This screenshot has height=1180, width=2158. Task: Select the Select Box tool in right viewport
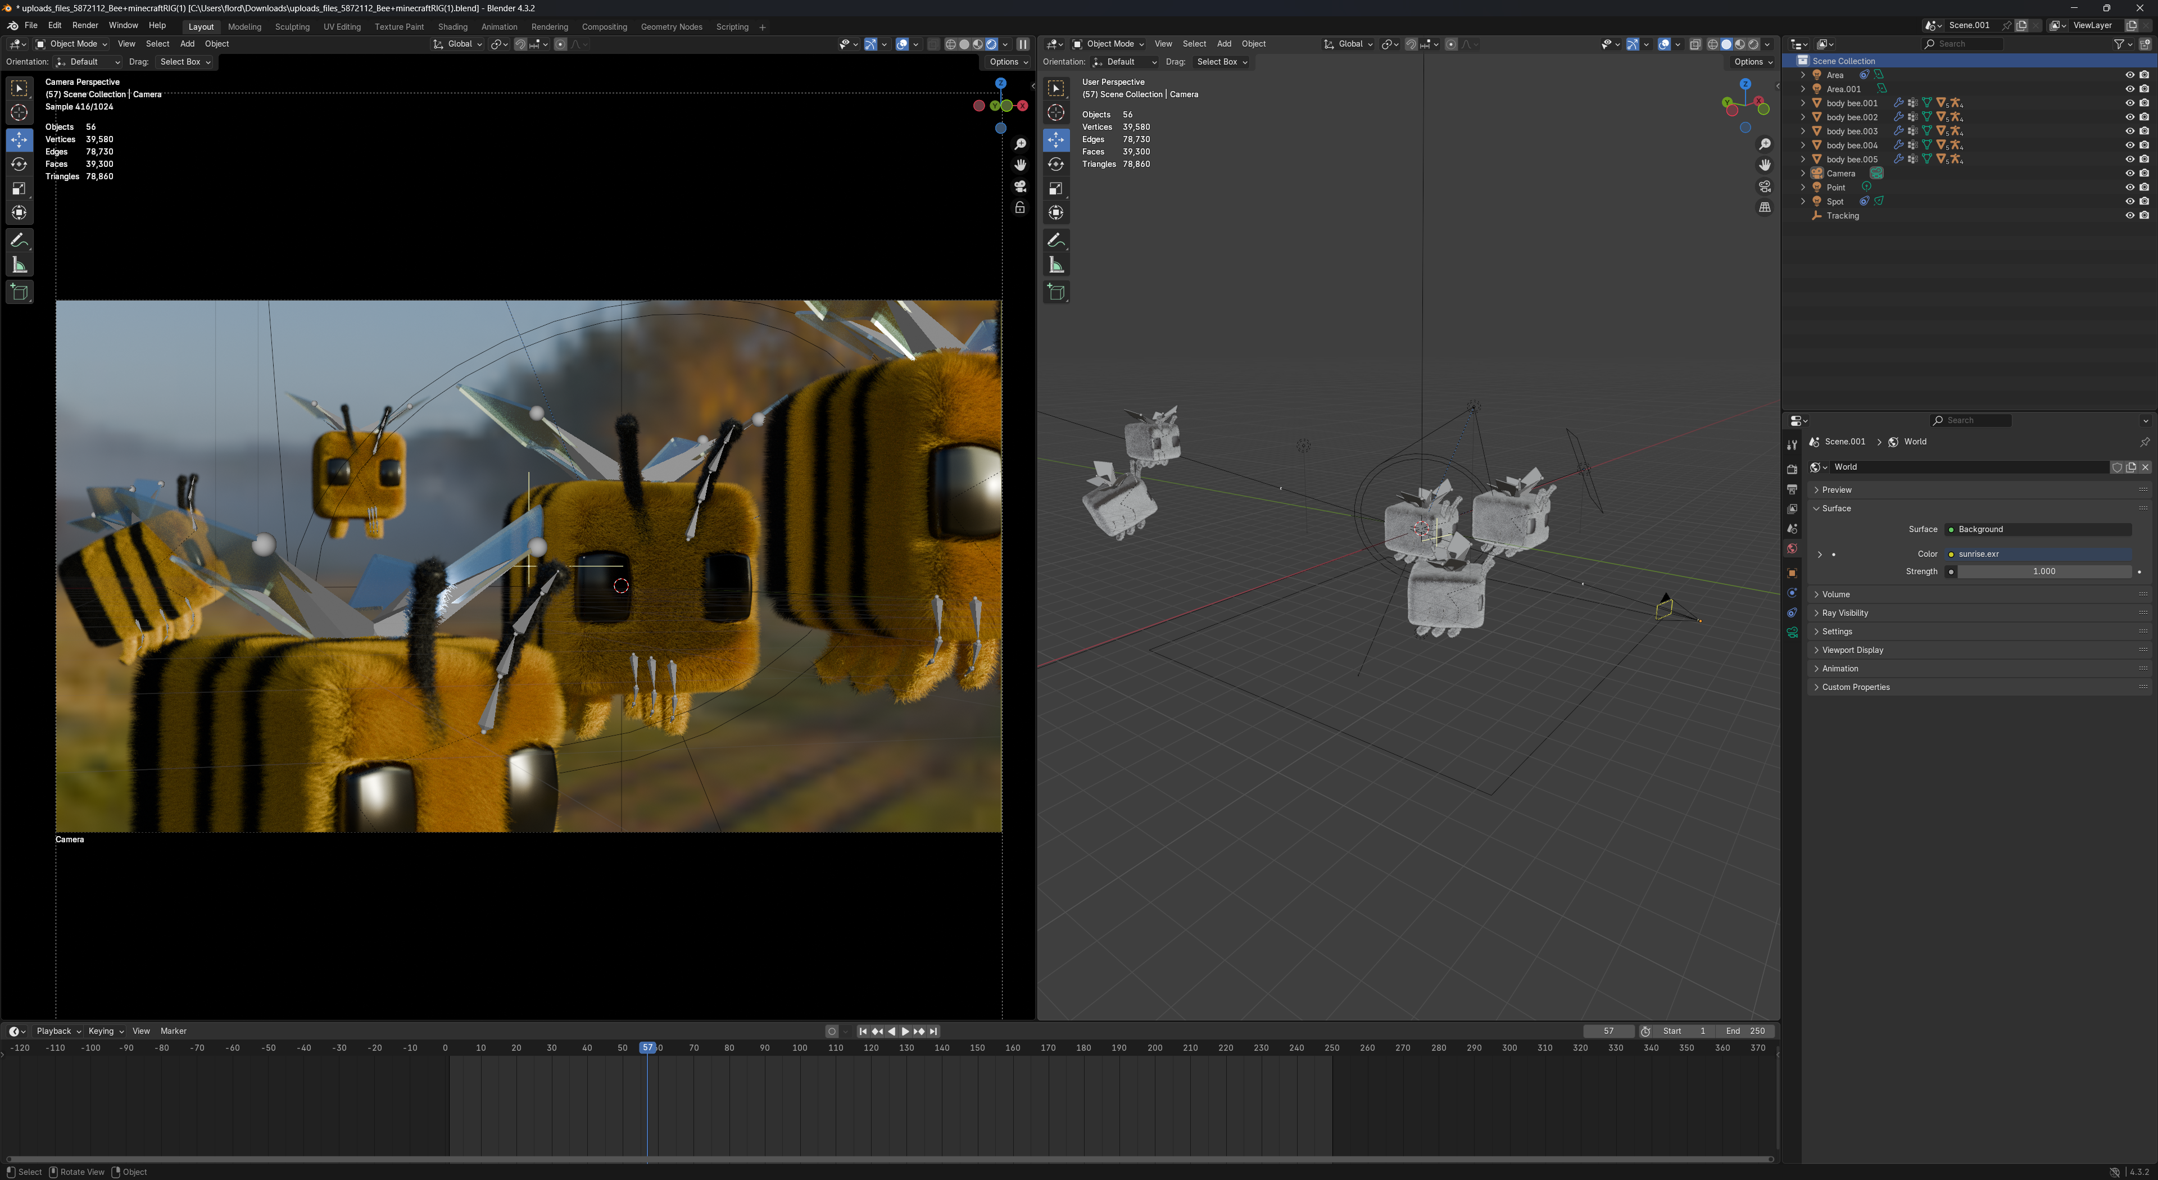click(1057, 88)
